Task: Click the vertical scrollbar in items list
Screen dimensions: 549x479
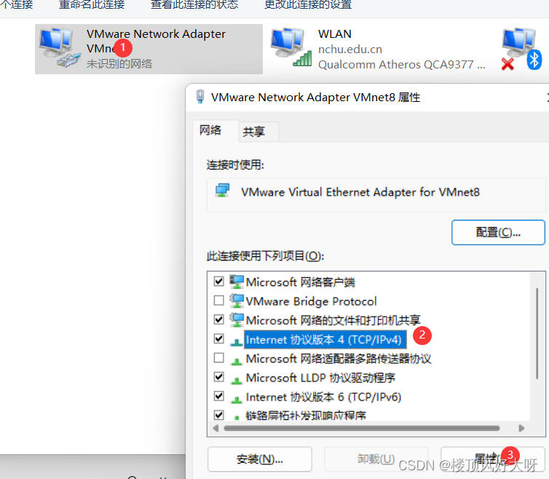Action: [x=537, y=333]
